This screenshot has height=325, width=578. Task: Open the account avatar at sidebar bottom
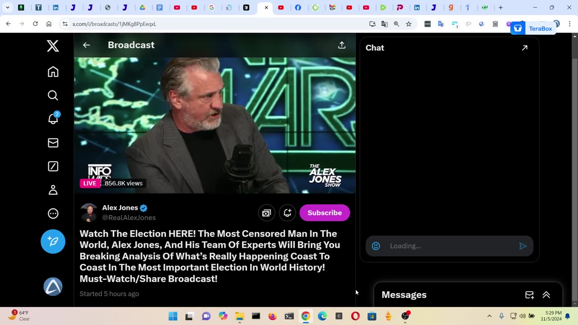[53, 287]
